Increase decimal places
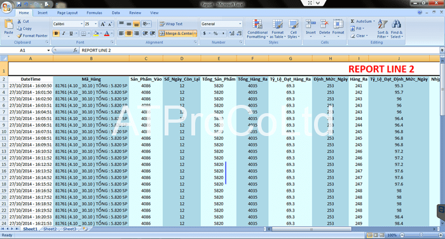Screen dimensions: 445x239 232,34
